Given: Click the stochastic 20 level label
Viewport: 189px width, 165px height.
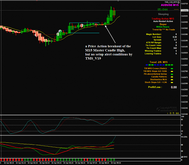Looking at the screenshot, I should click(x=182, y=131).
